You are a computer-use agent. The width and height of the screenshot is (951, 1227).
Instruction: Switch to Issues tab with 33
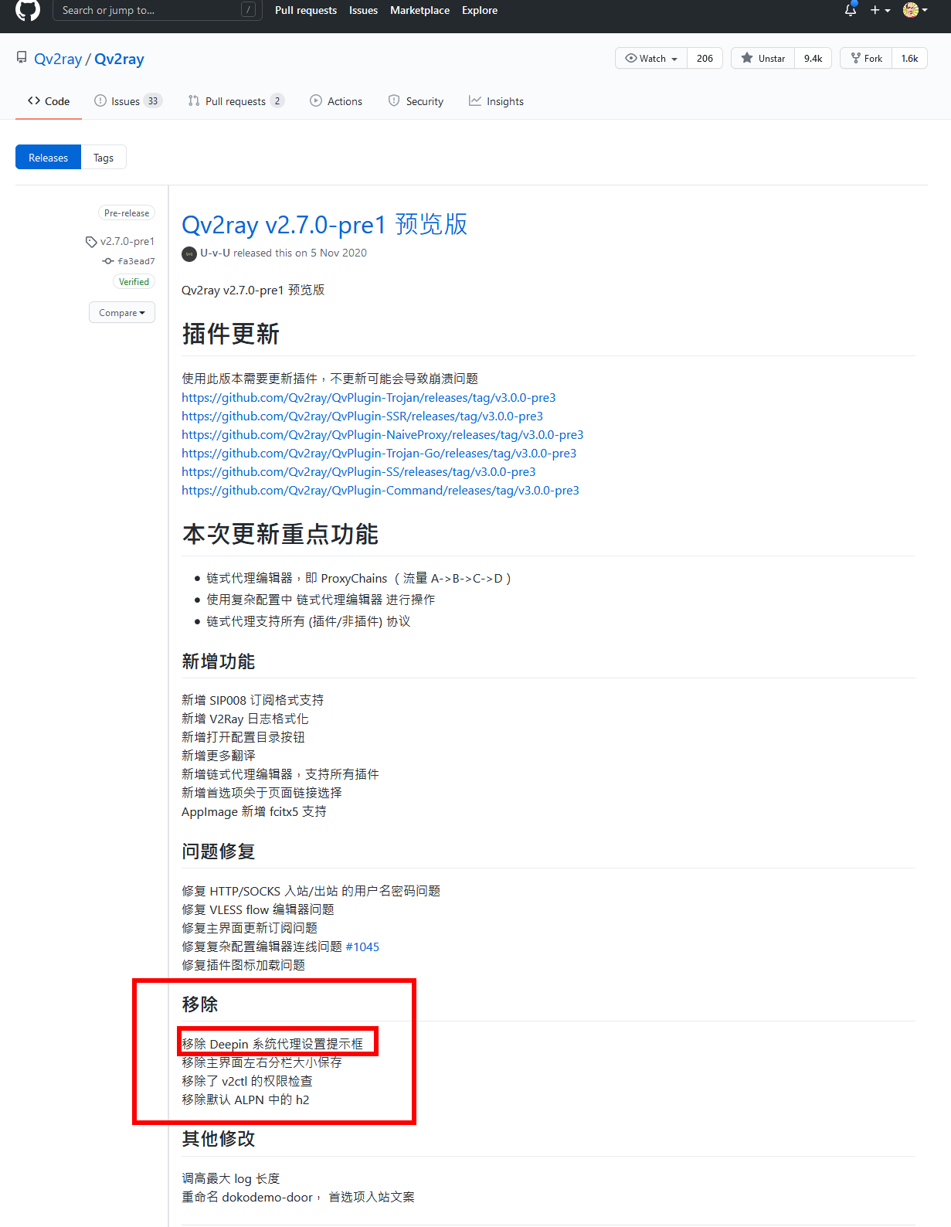(128, 101)
